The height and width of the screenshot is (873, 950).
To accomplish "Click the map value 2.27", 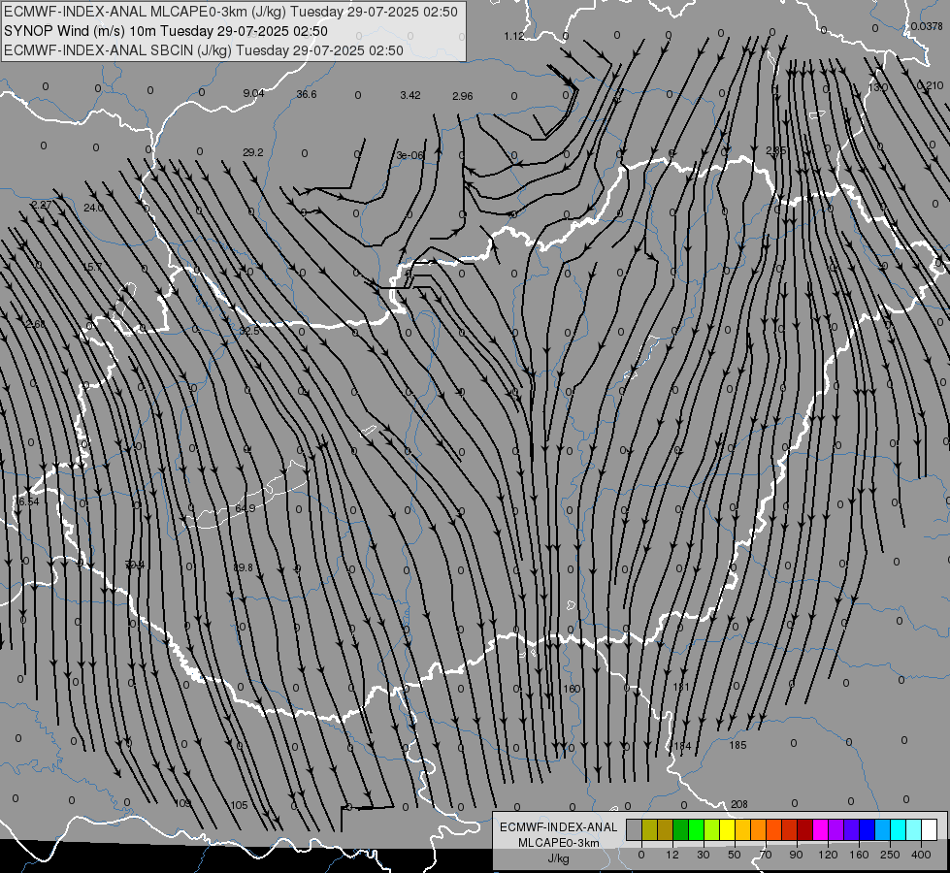I will [x=41, y=205].
